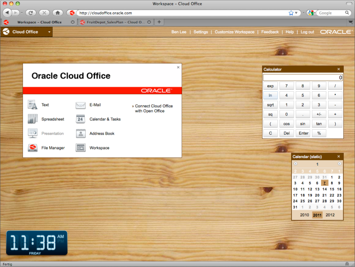Open Help in the top bar
This screenshot has height=267, width=355.
[x=290, y=32]
